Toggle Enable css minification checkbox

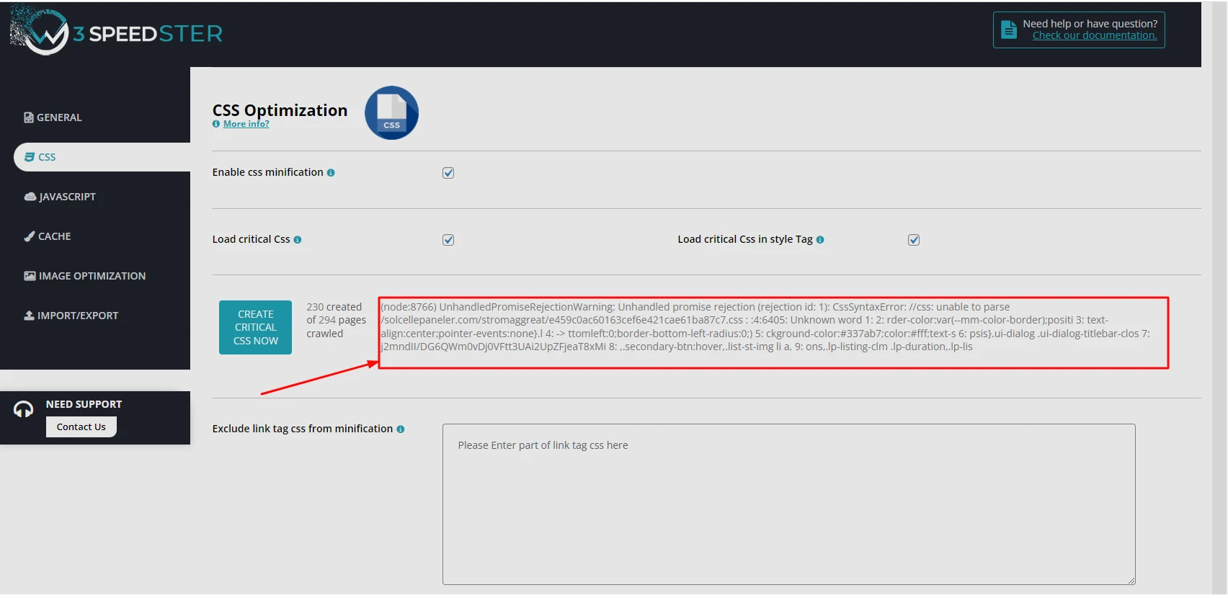tap(448, 173)
